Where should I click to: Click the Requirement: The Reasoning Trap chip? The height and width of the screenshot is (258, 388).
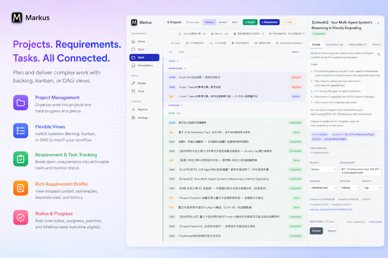point(343,137)
